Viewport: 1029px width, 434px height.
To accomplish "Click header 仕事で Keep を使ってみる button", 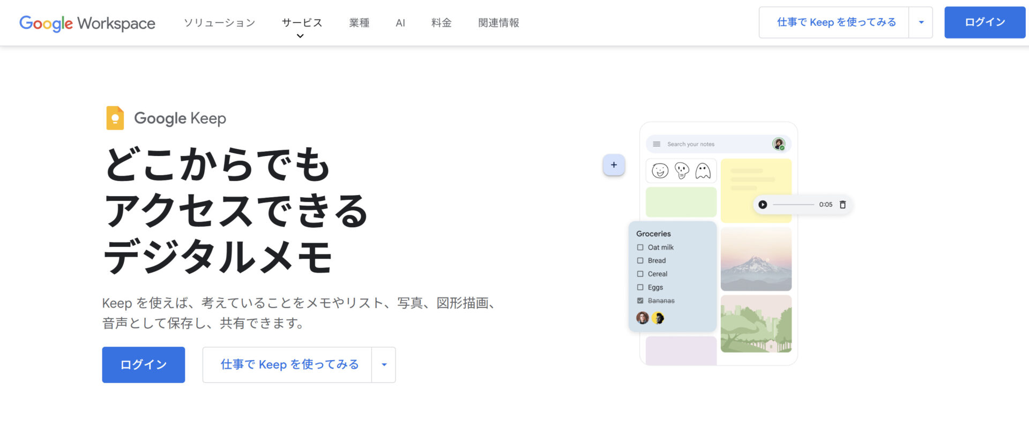I will (x=834, y=23).
